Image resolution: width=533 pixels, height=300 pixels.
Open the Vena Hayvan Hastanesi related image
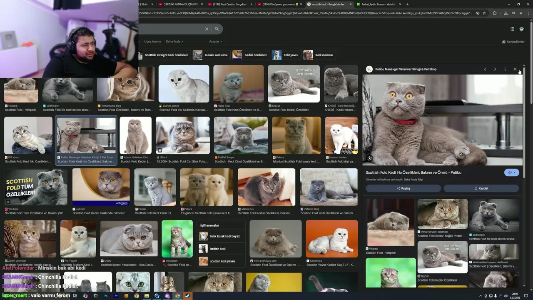[443, 214]
